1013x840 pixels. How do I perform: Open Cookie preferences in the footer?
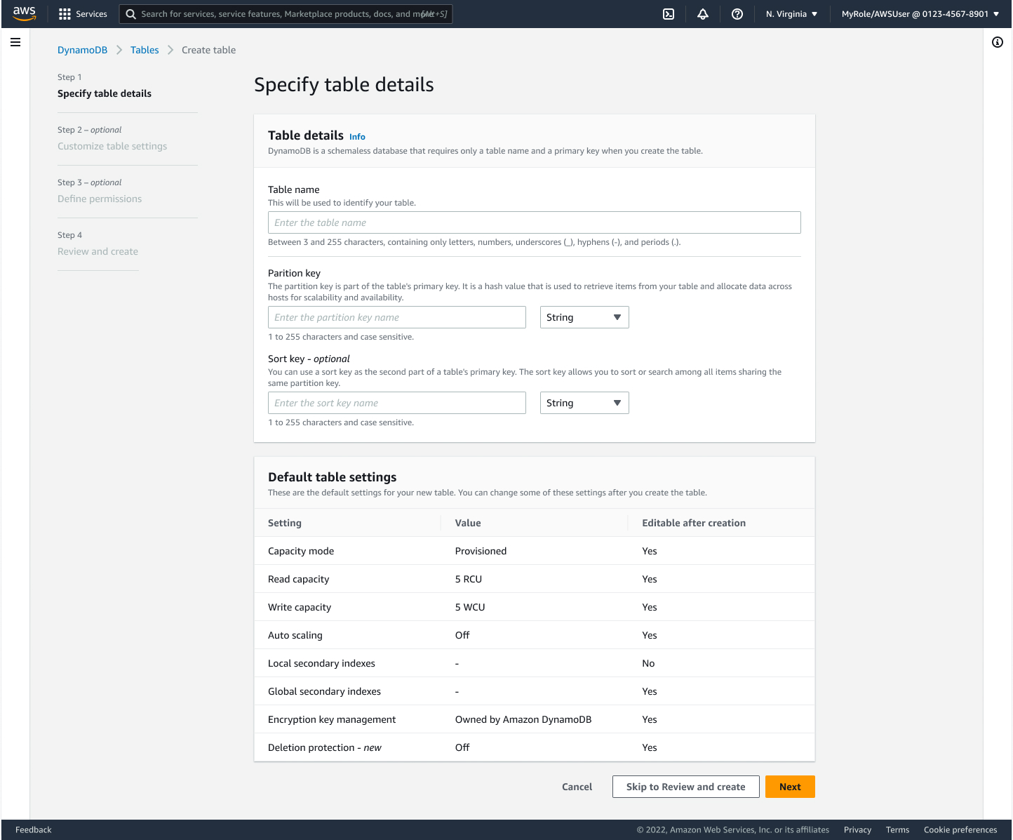(x=961, y=829)
